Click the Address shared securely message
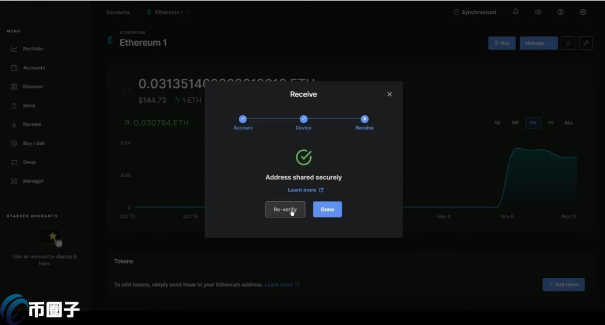 [304, 177]
